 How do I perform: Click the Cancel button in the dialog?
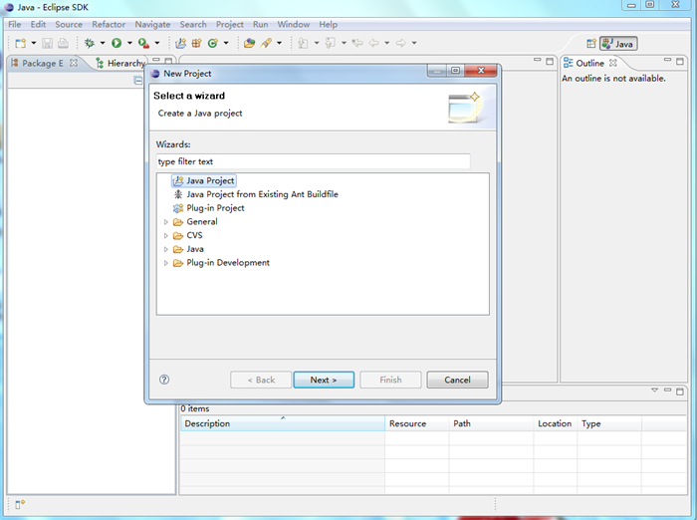pos(457,380)
